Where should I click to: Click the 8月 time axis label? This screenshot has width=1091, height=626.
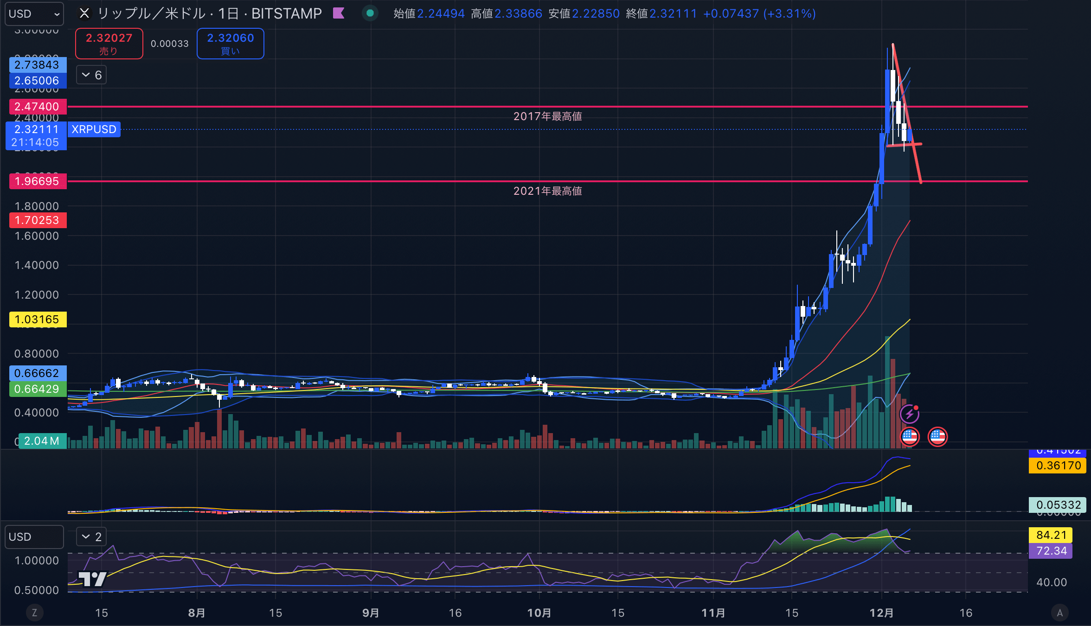(197, 613)
